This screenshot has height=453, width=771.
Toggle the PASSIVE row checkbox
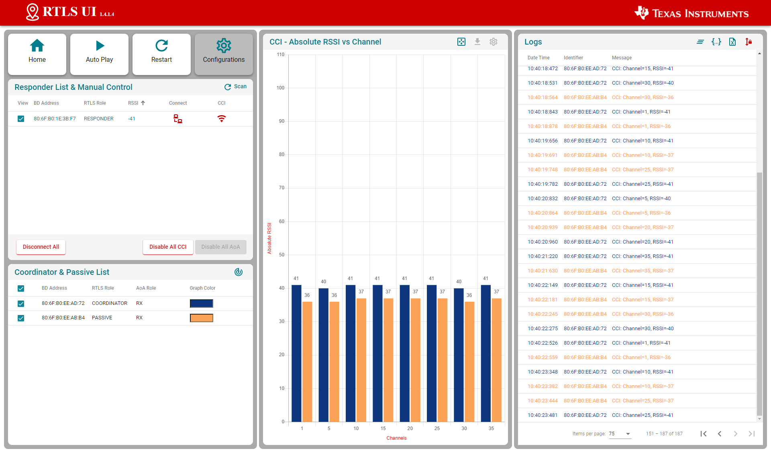point(21,318)
